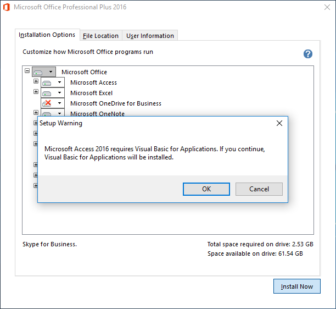
Task: Close the Setup Warning dialog
Action: (x=279, y=124)
